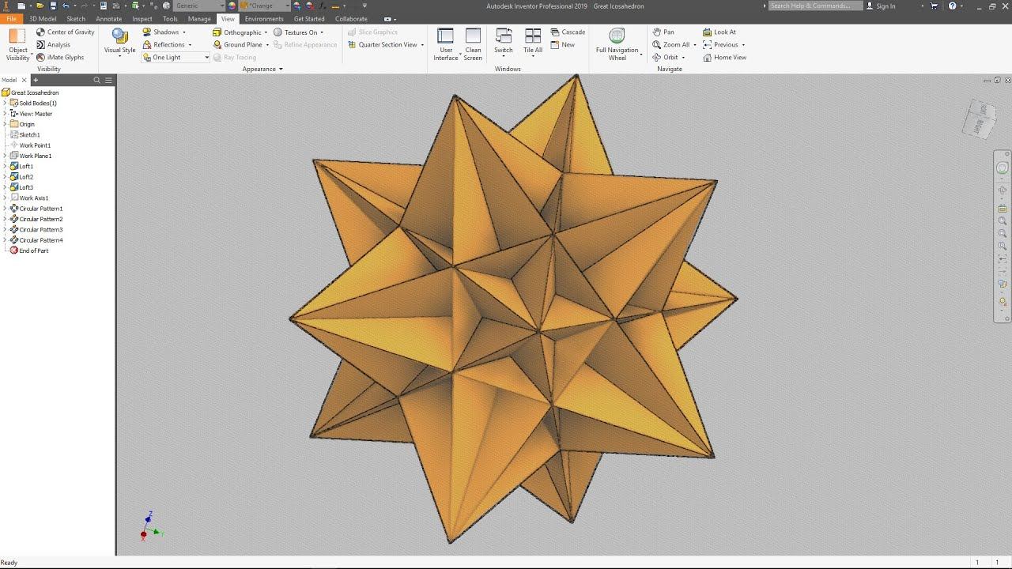Search the model browser
The image size is (1012, 569).
pyautogui.click(x=97, y=80)
